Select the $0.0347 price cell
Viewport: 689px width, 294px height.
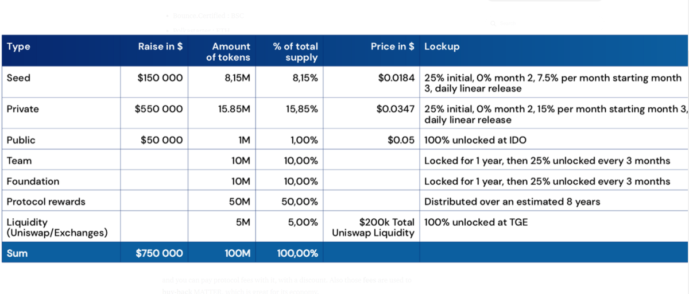(395, 109)
